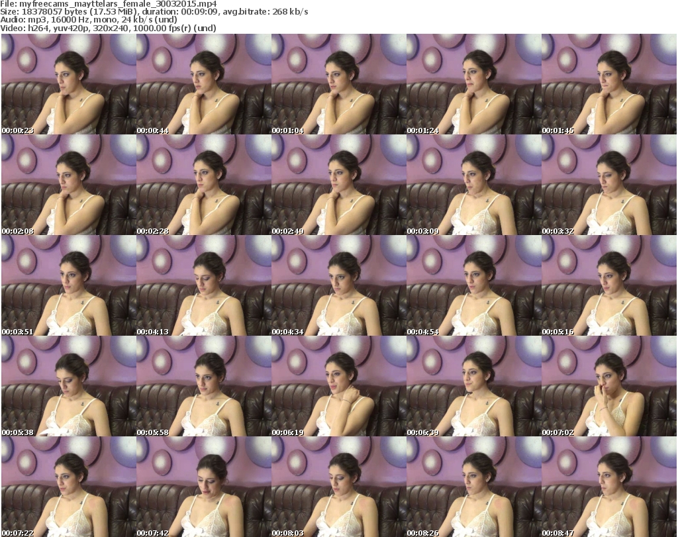Open the thumbnail stamped 00:05:38

(x=69, y=386)
